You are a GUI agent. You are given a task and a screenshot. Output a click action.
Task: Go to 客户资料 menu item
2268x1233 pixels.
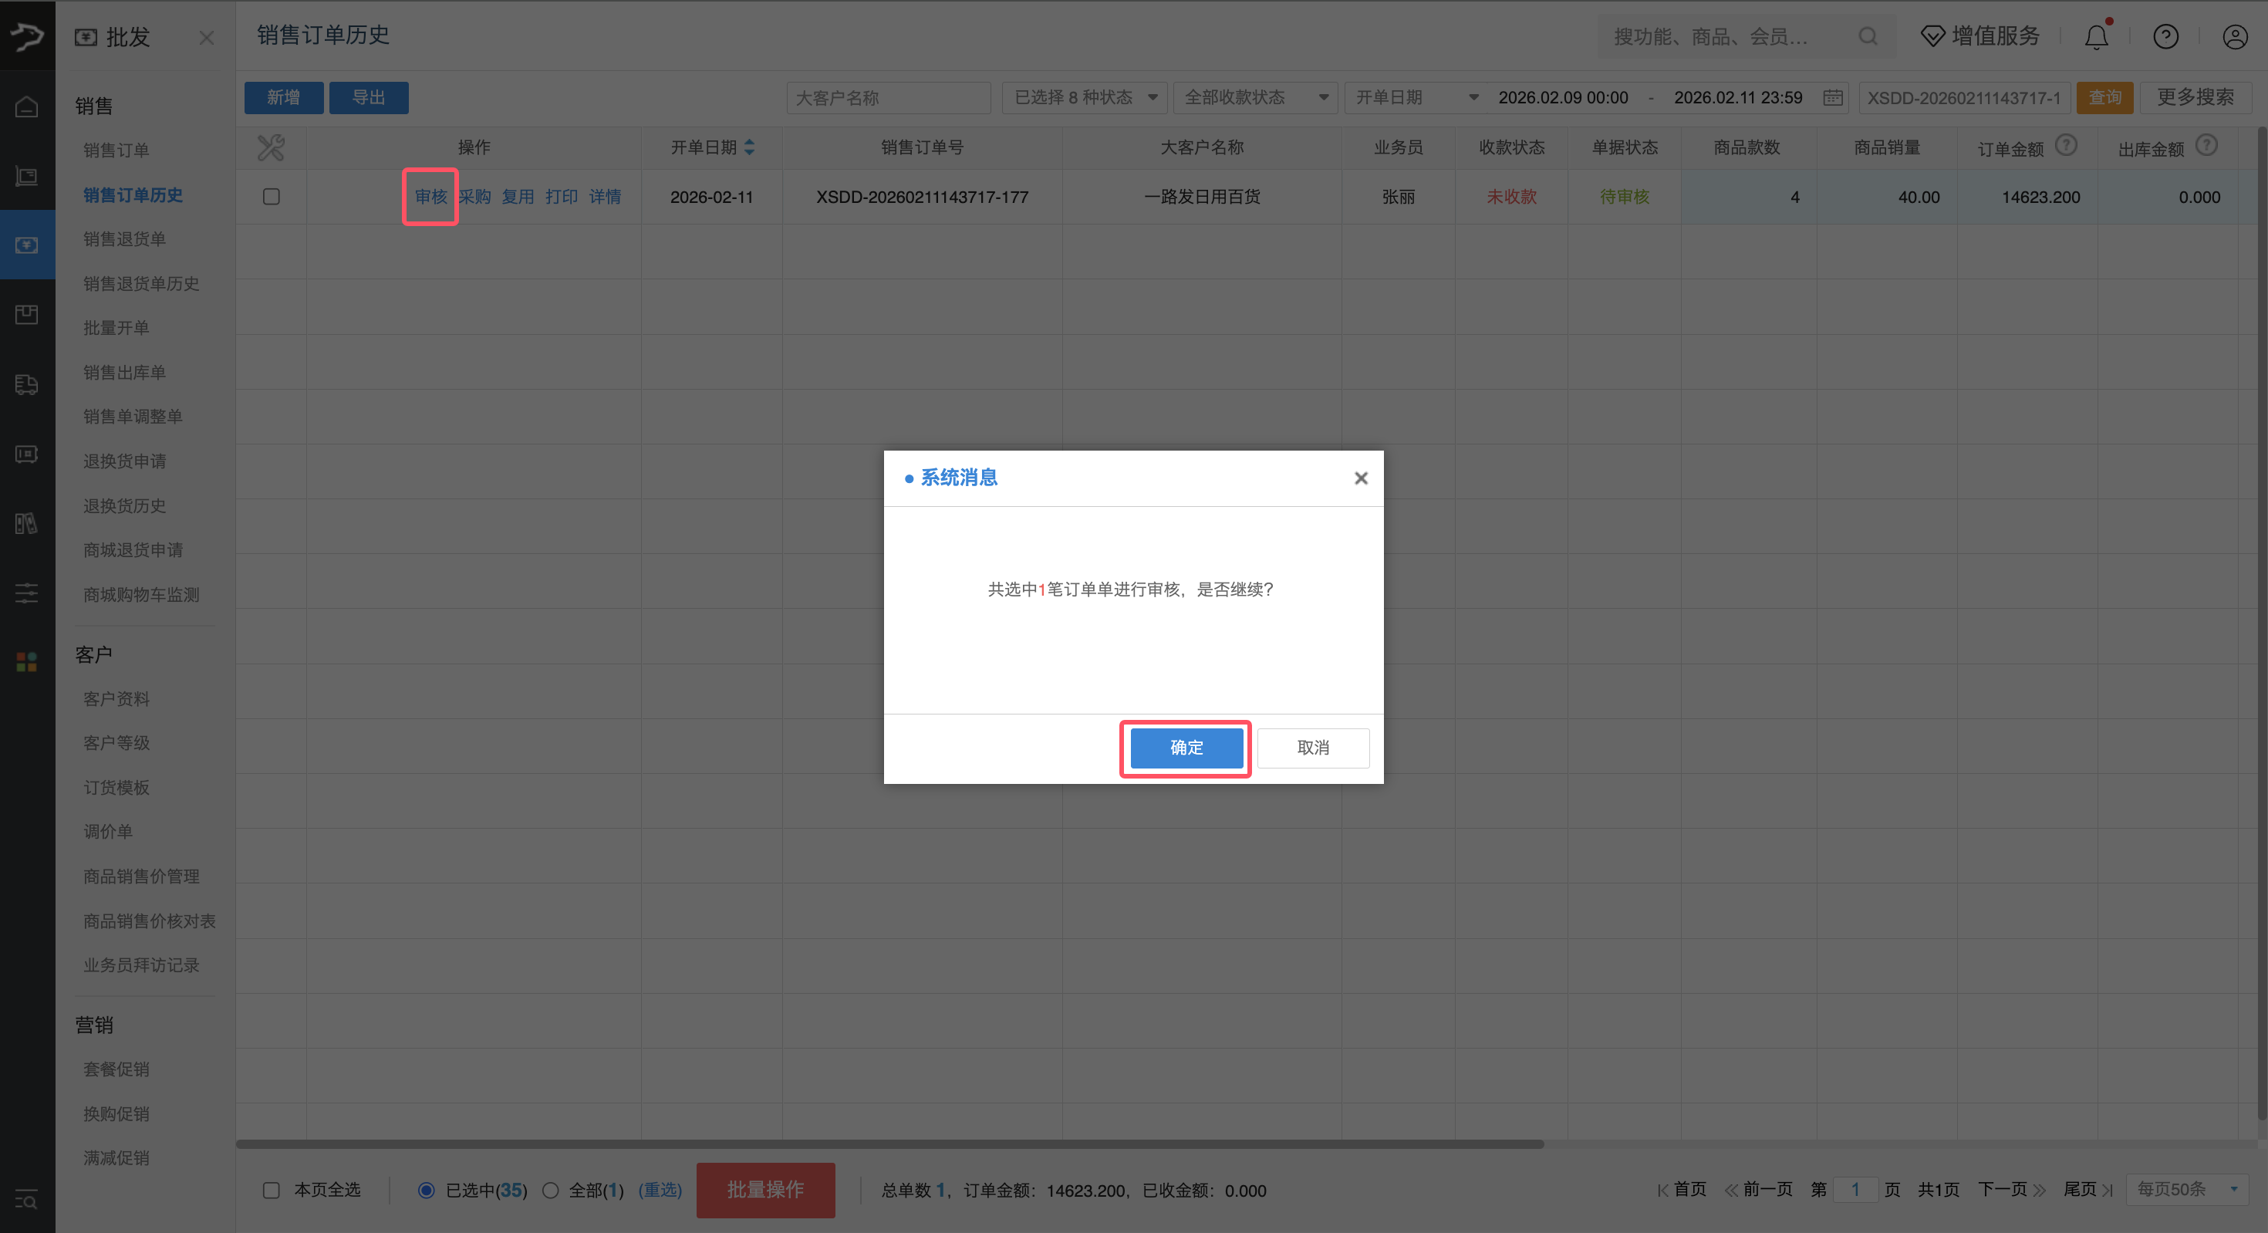[x=116, y=698]
